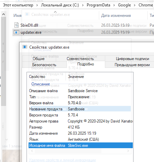Select the SbieDll.dll file name
Image resolution: width=154 pixels, height=162 pixels.
coord(29,25)
